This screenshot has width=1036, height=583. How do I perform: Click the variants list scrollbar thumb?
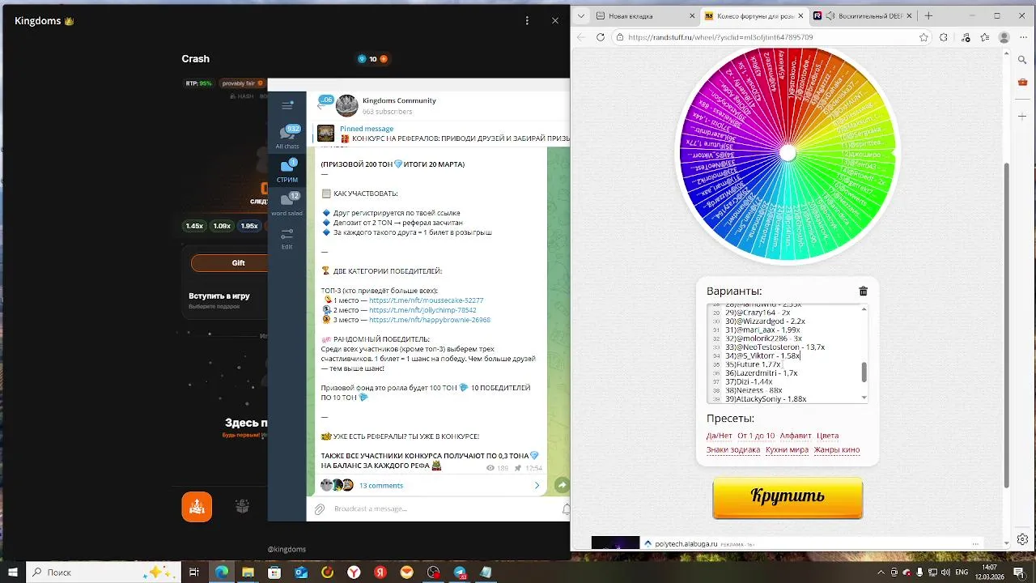tap(864, 372)
